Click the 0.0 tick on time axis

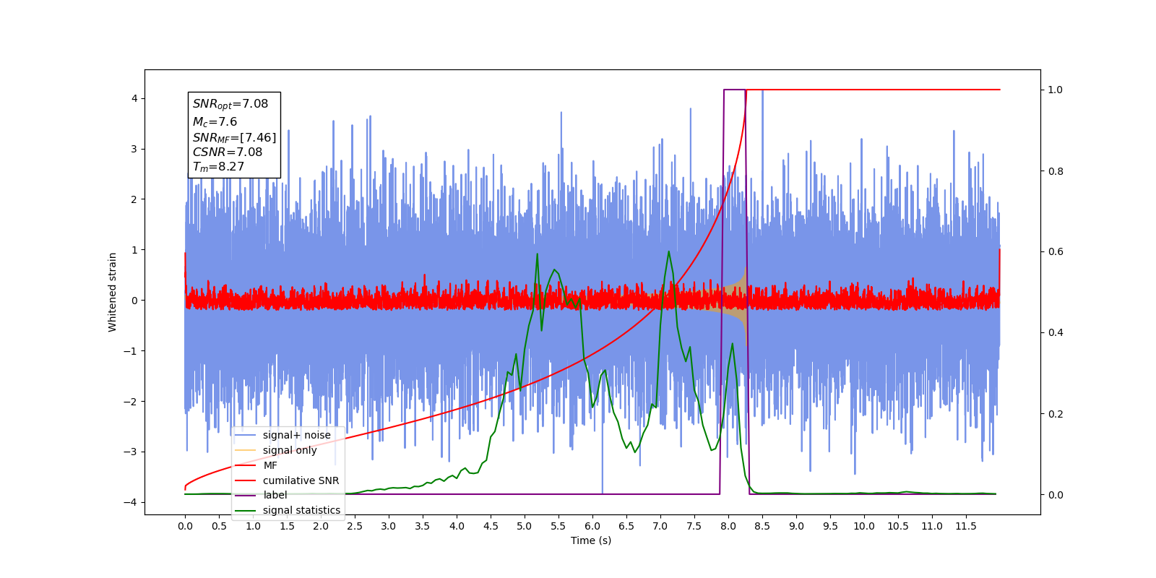point(185,526)
